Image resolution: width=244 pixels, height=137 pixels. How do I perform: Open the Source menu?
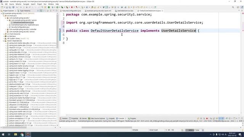11,4
